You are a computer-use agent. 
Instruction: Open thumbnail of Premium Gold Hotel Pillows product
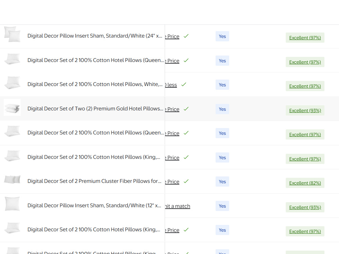pos(12,107)
